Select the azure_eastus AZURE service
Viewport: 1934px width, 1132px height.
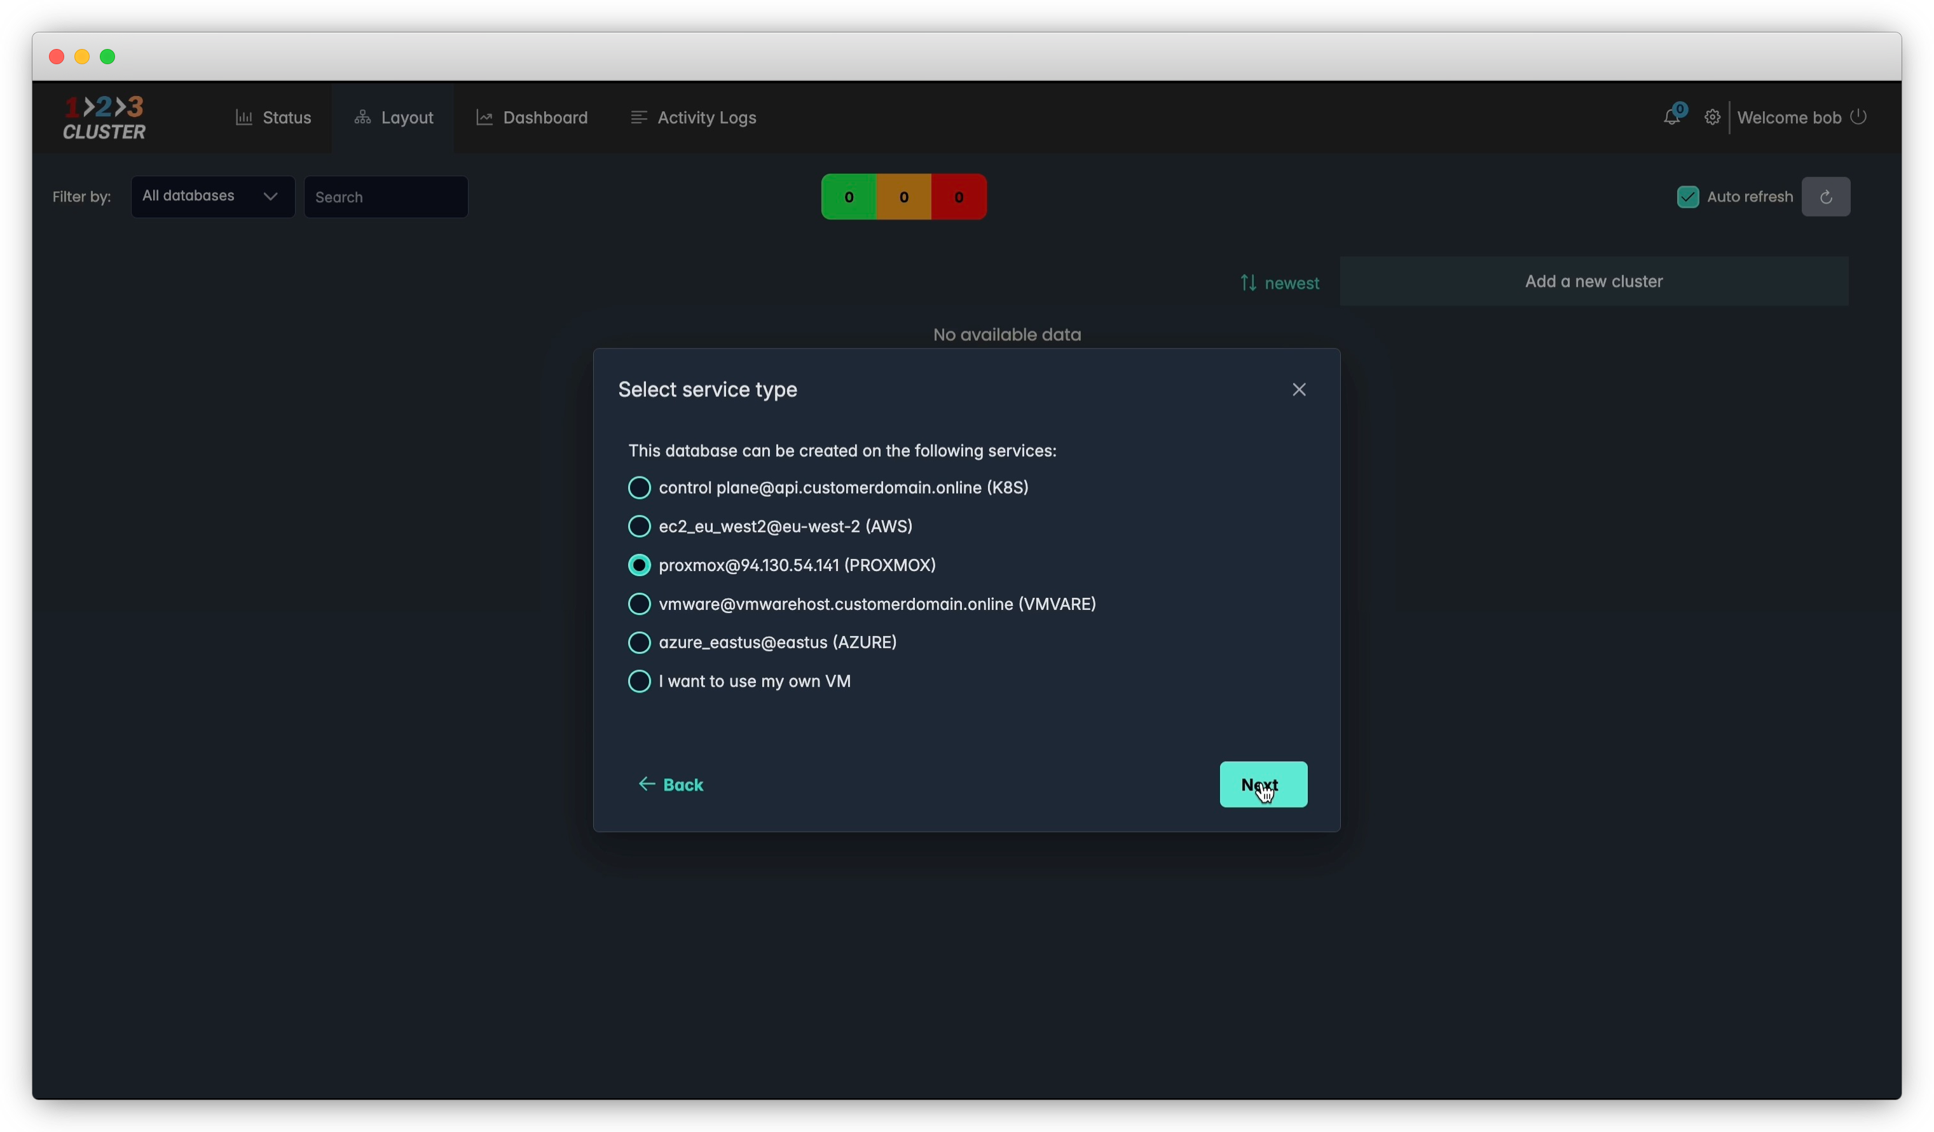(x=762, y=642)
